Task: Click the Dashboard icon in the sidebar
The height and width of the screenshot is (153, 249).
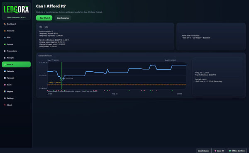Action: pos(5,24)
